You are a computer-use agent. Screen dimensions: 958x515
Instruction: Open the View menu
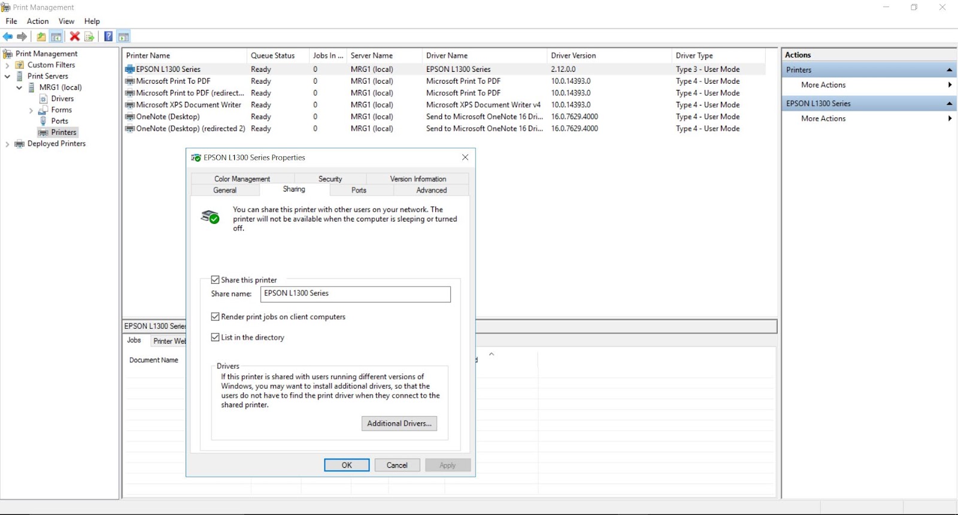coord(66,22)
